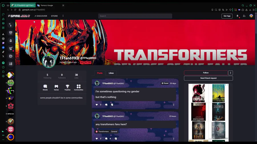The image size is (257, 144).
Task: Open the Game Jolt sidebar quests icon
Action: coord(11,48)
